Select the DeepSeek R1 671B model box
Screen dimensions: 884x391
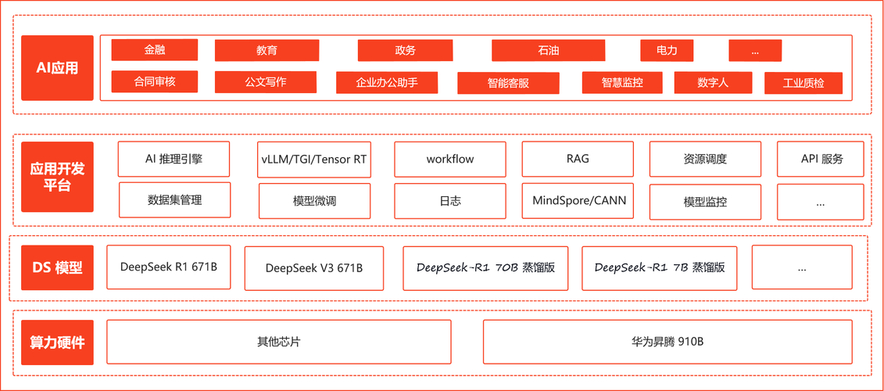[x=169, y=267]
